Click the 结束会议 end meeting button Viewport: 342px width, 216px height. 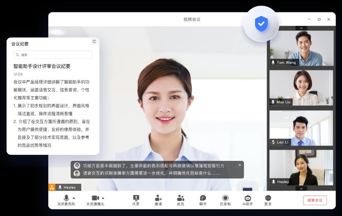pyautogui.click(x=315, y=200)
